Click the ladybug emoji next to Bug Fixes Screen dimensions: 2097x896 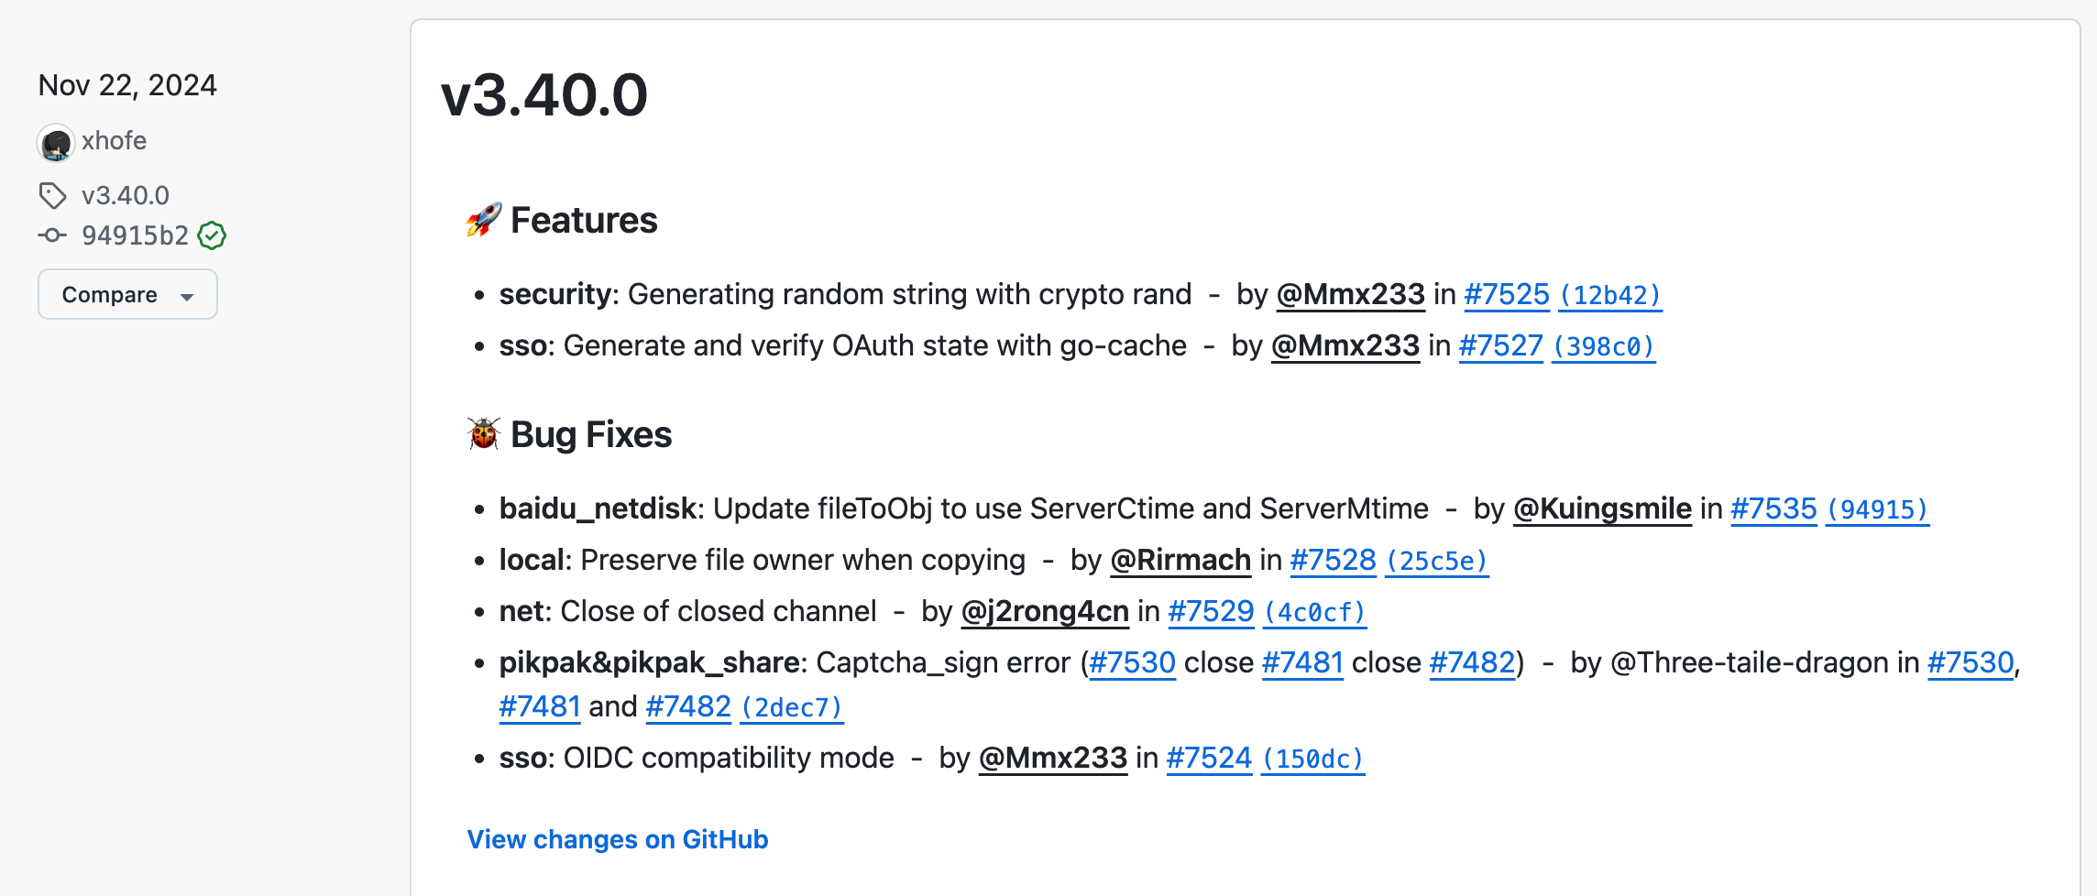tap(483, 434)
